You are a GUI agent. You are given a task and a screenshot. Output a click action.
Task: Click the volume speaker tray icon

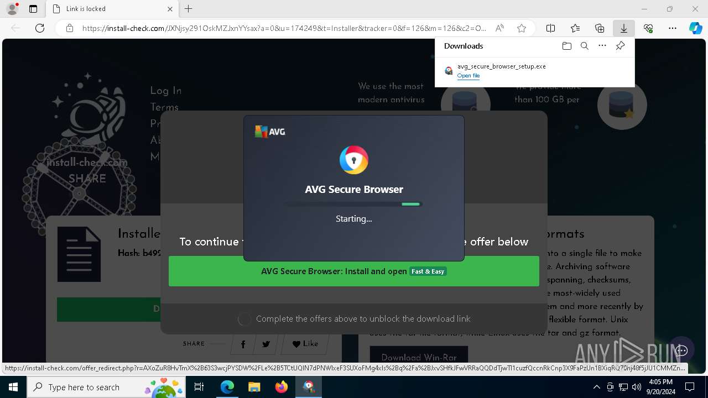click(x=637, y=387)
